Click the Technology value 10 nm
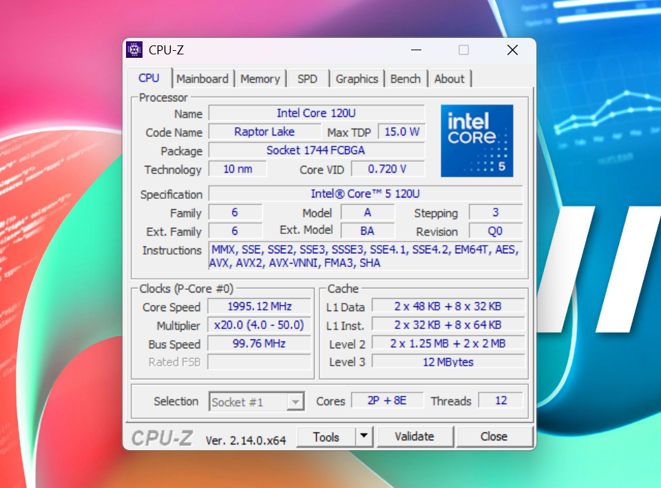 point(238,169)
